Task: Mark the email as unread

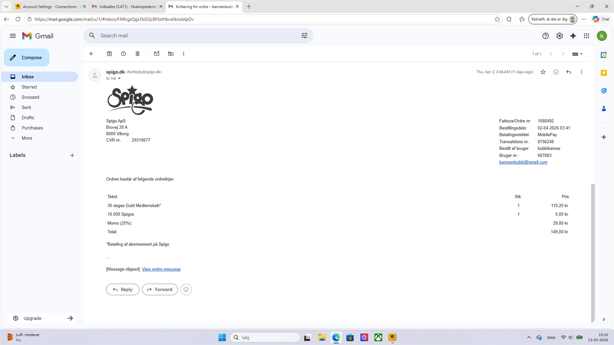Action: click(157, 54)
